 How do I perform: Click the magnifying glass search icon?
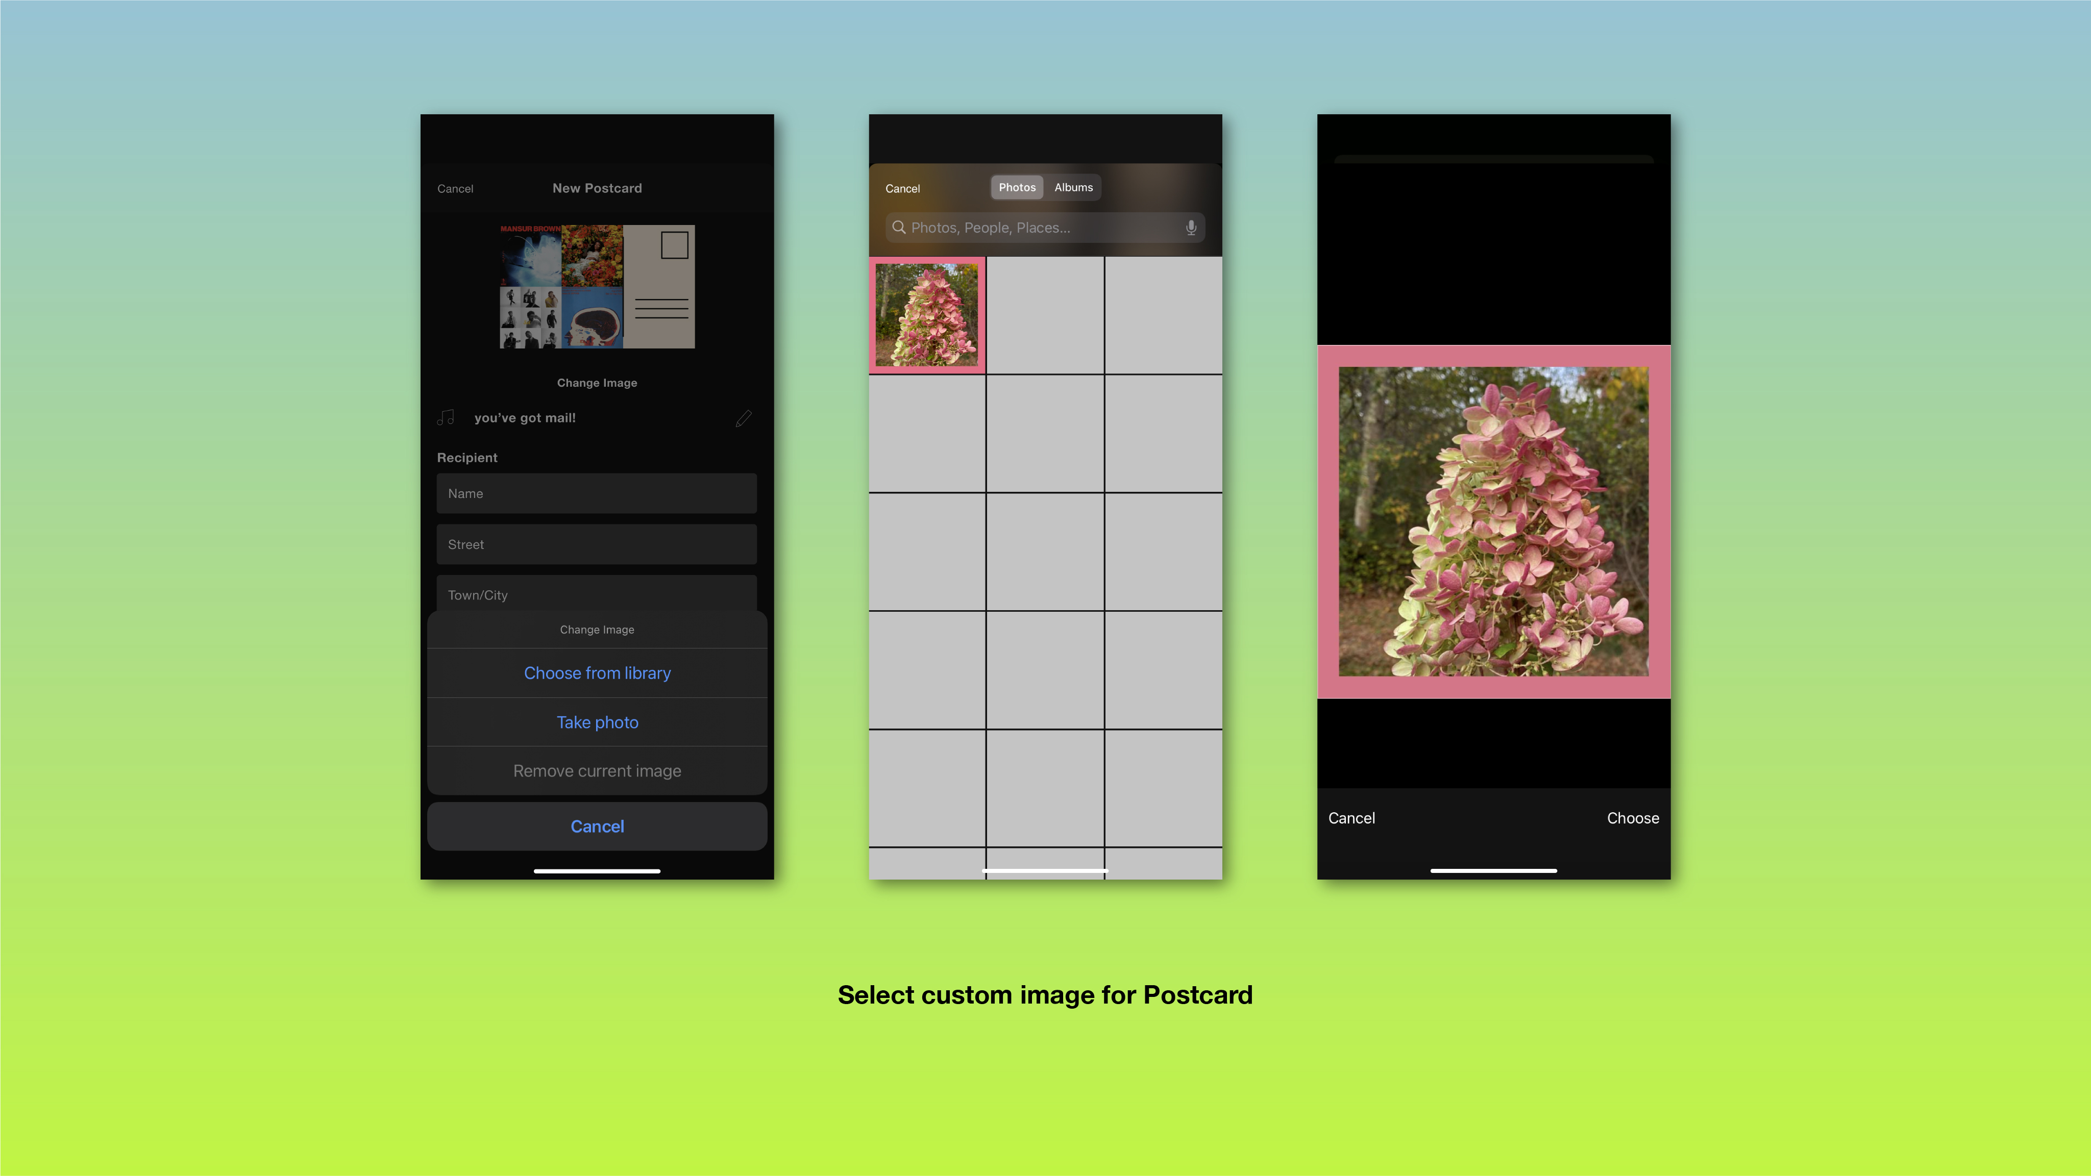click(899, 227)
